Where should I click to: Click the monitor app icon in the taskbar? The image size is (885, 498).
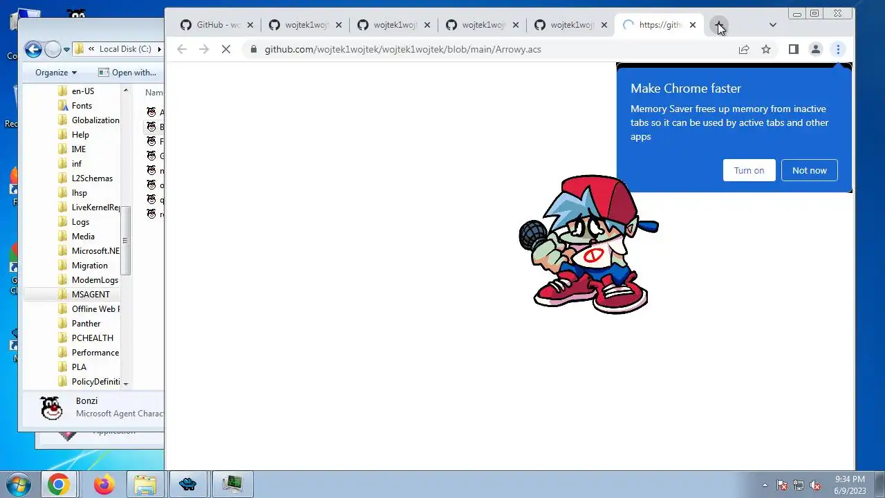pos(232,484)
